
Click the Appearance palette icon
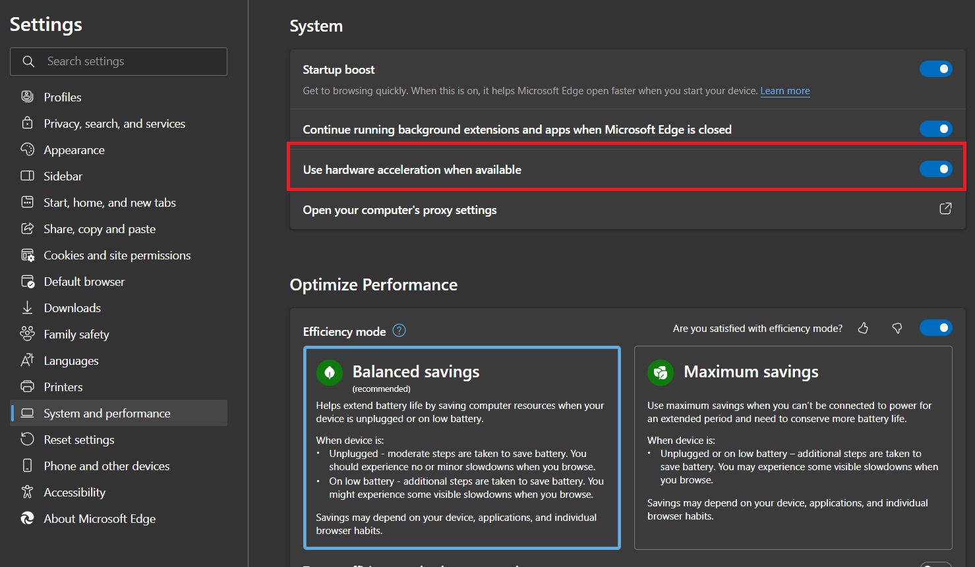tap(27, 149)
